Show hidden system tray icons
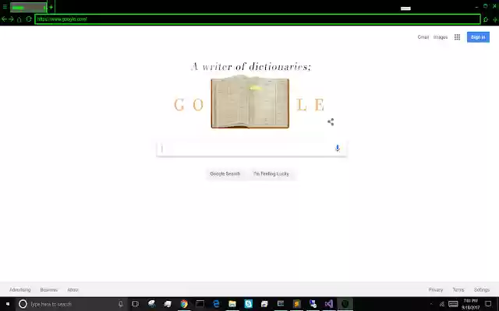This screenshot has width=499, height=311. click(431, 304)
